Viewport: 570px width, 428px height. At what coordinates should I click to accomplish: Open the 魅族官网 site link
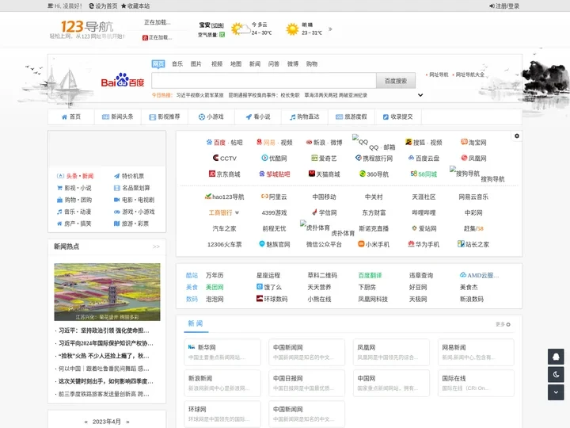[275, 245]
